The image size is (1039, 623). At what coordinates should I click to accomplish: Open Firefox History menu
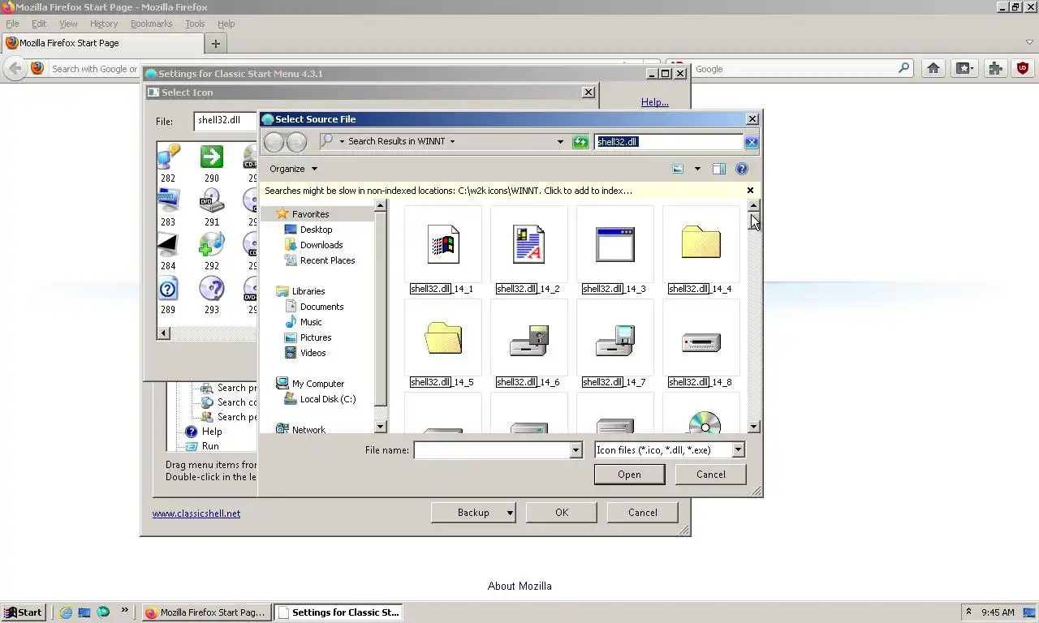(x=104, y=24)
